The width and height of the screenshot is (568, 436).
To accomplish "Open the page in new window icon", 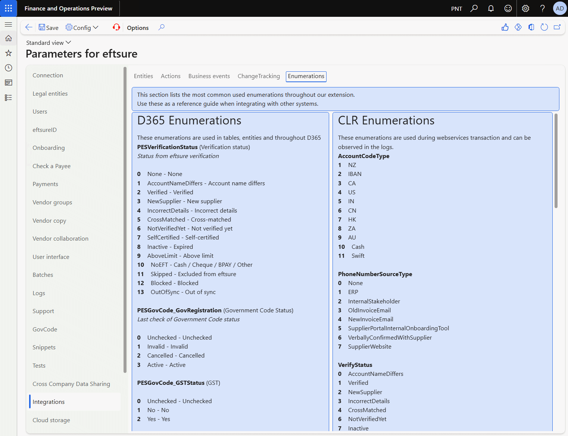I will [557, 27].
